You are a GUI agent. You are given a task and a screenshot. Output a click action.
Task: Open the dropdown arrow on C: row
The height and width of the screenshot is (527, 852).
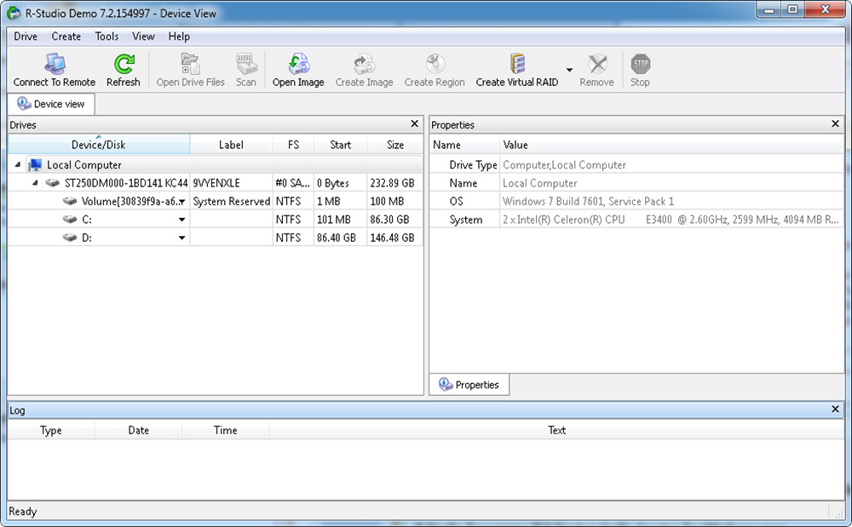point(182,220)
